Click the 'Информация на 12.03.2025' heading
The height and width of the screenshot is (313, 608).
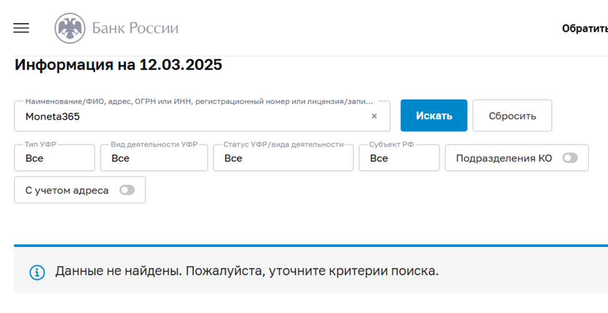click(x=118, y=65)
